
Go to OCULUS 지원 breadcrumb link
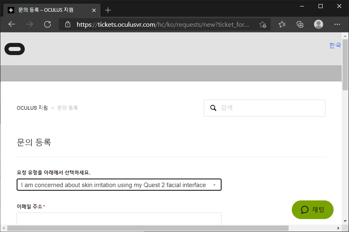pyautogui.click(x=32, y=108)
